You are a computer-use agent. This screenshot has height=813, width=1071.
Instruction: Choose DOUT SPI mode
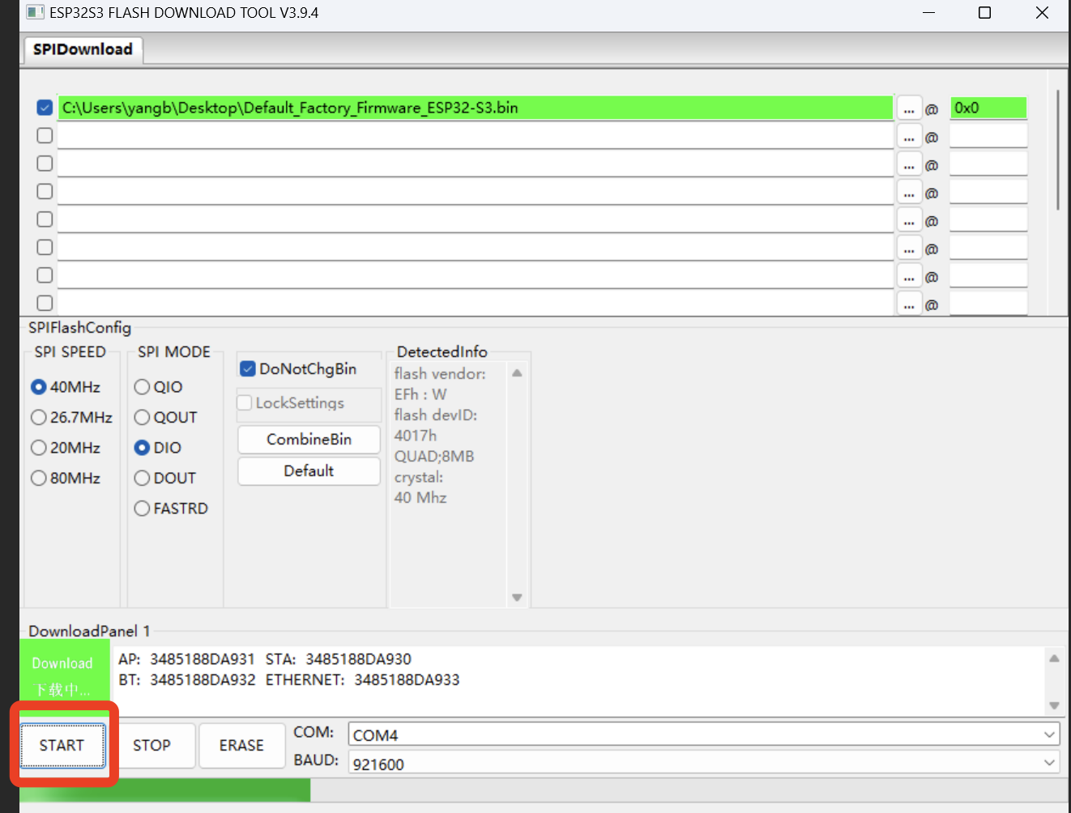click(165, 478)
